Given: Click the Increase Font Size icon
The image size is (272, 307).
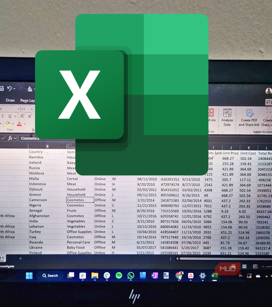Looking at the screenshot, I should [22, 116].
